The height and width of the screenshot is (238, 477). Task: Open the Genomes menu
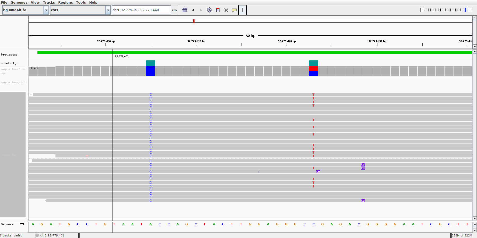pos(19,2)
